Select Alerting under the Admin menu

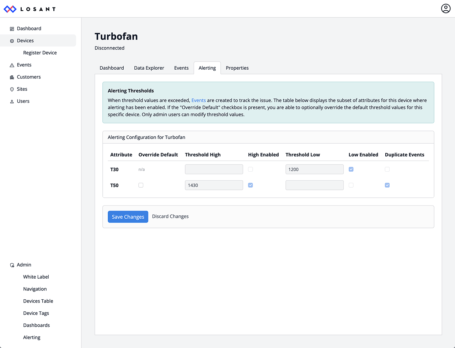32,337
